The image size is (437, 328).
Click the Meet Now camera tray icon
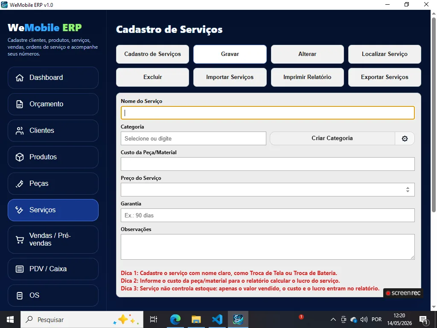344,319
